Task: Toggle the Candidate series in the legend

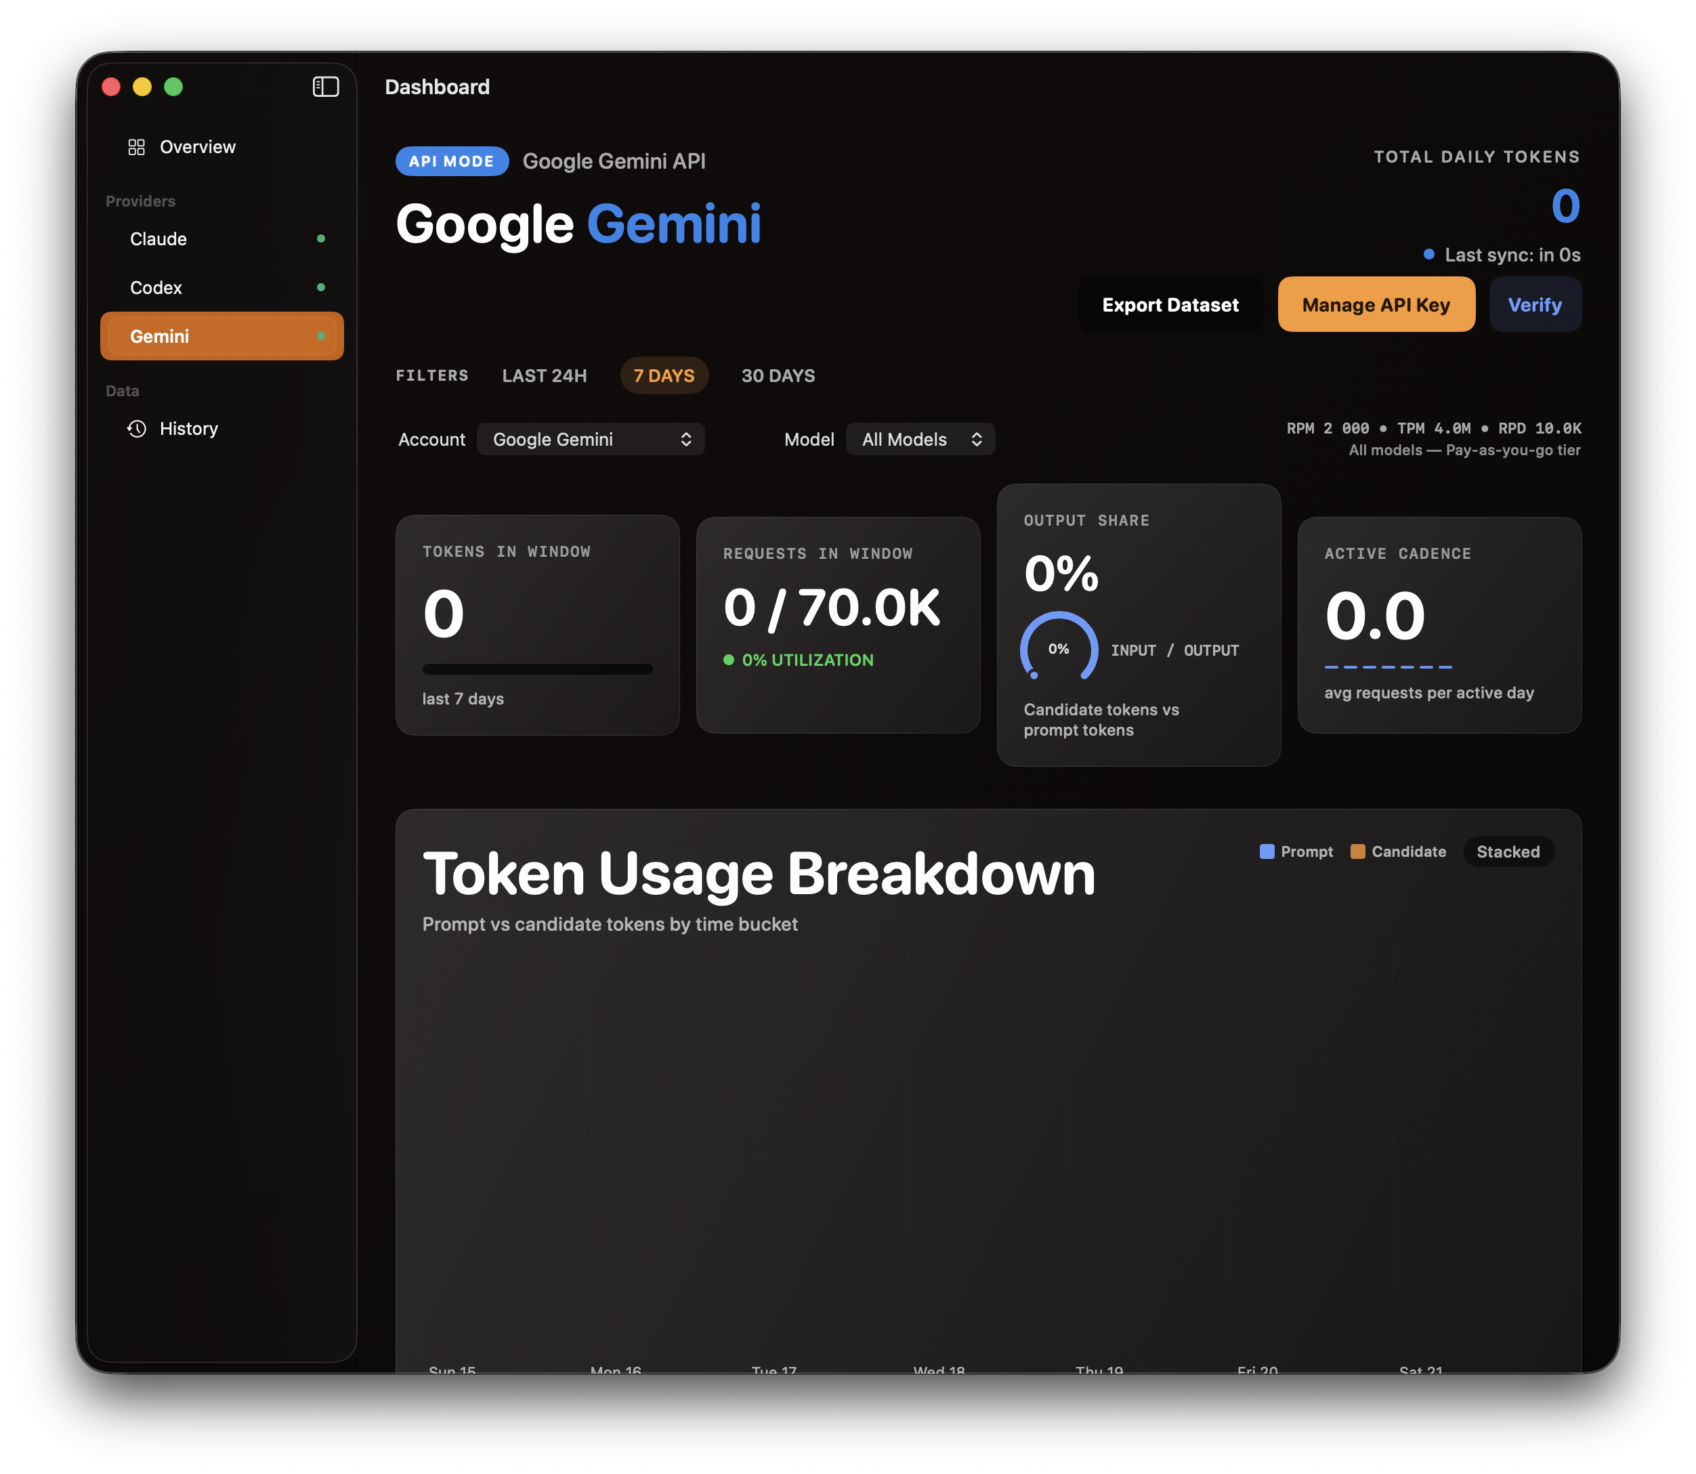Action: tap(1397, 851)
